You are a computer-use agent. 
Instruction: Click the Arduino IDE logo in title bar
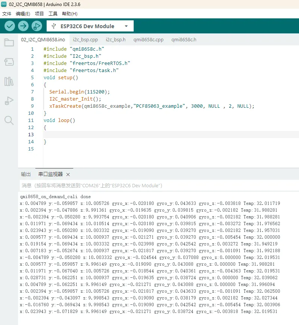pos(4,5)
